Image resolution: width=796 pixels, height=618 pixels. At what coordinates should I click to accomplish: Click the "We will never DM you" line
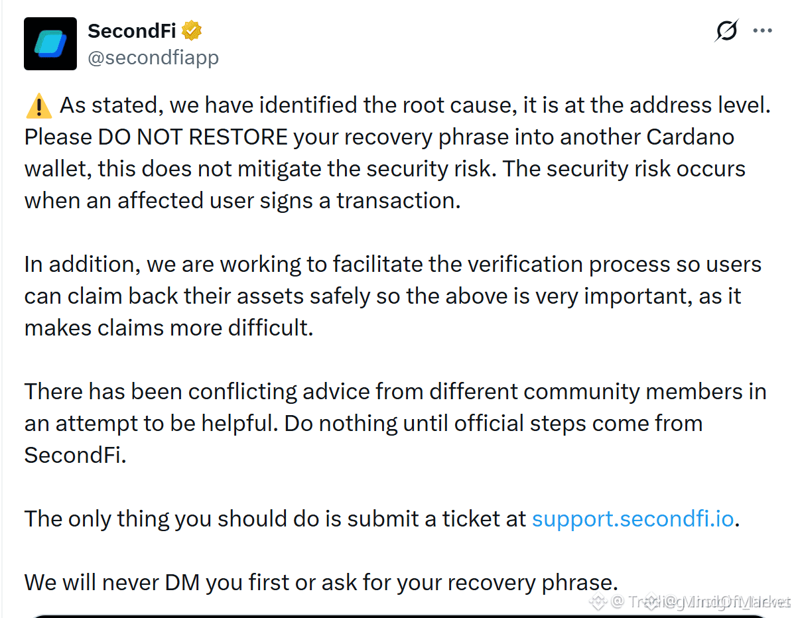[321, 582]
